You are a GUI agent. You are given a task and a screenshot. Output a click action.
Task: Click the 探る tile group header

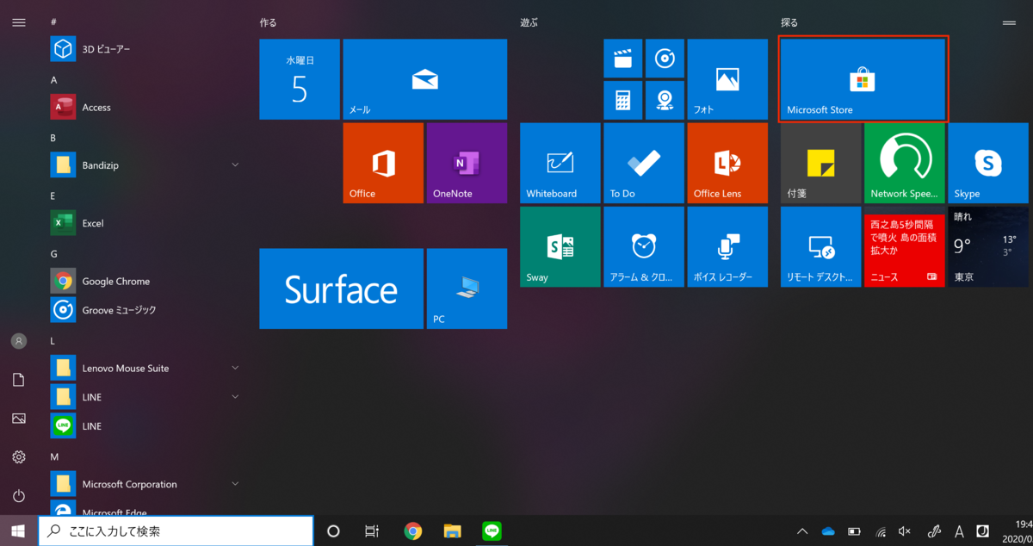tap(789, 23)
